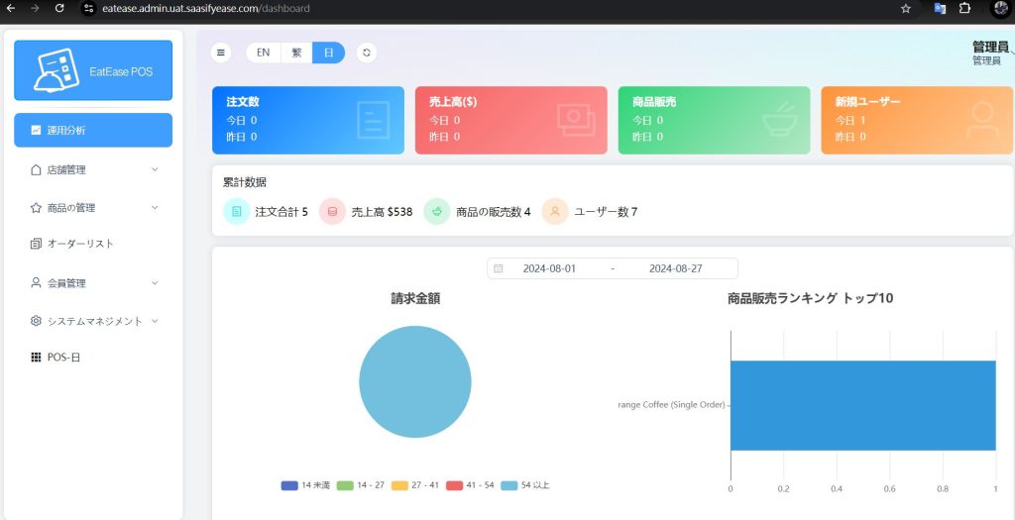Click the 売上高 coin stack icon
1015x520 pixels.
click(x=332, y=211)
